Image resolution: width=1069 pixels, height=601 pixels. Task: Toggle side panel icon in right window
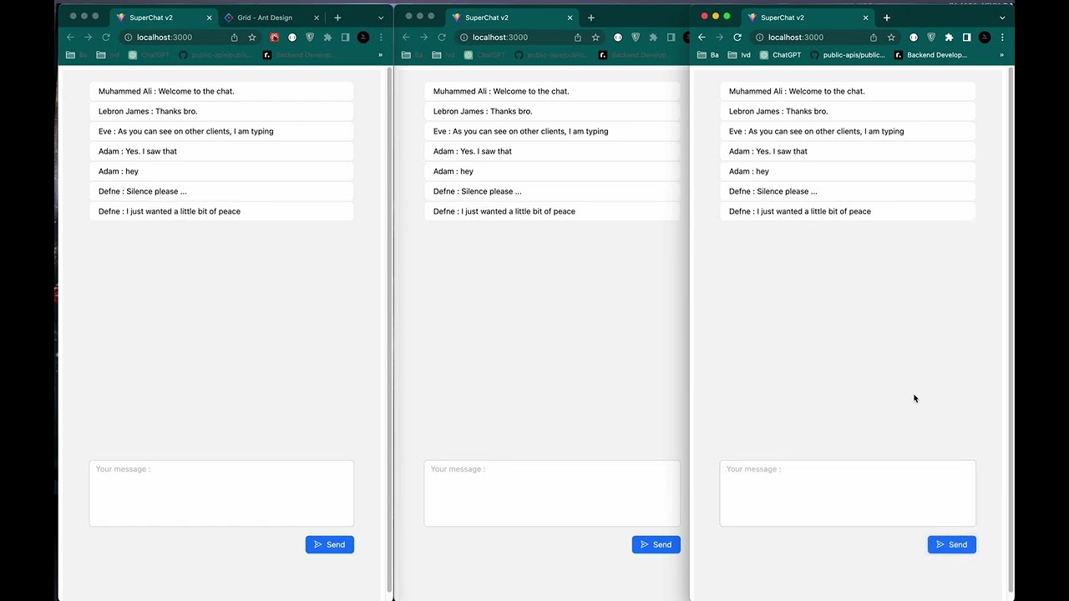(966, 37)
